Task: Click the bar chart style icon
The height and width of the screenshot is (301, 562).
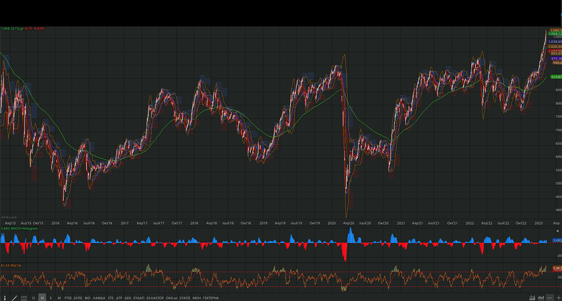Action: [541, 297]
